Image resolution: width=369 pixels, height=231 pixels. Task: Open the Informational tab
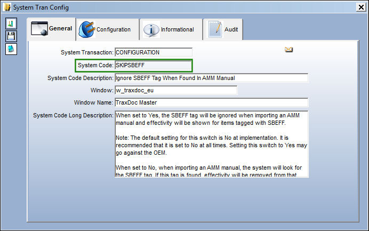click(x=171, y=29)
